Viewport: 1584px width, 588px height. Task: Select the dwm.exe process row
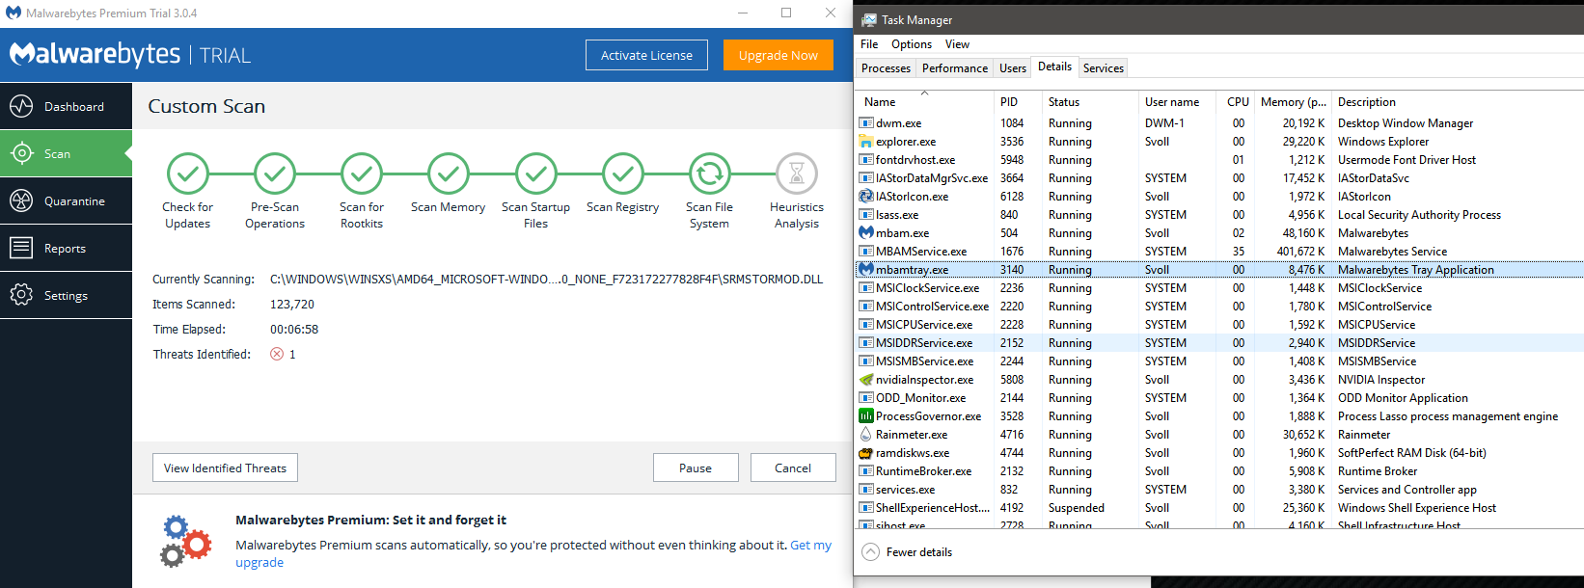click(1220, 123)
